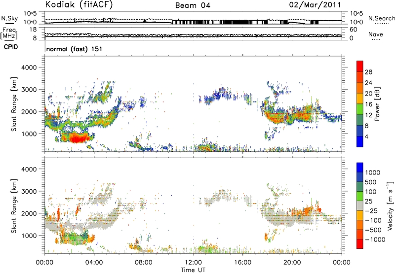
Task: Click the 08:00 time tick label
Action: click(143, 263)
